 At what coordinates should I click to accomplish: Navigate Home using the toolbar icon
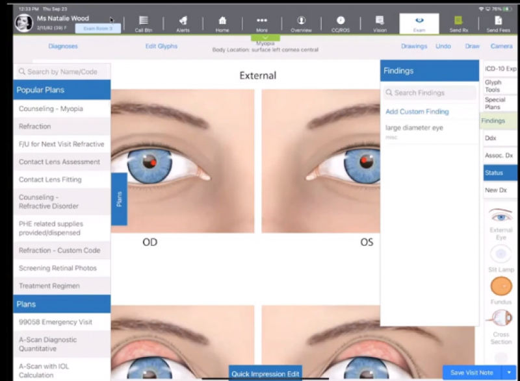click(x=222, y=23)
